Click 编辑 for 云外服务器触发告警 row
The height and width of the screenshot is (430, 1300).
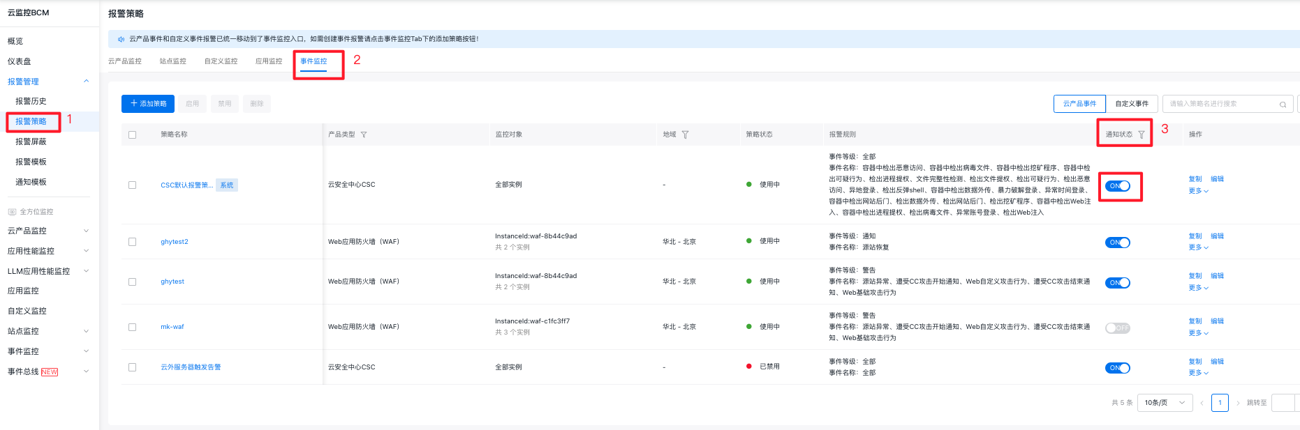[x=1217, y=362]
